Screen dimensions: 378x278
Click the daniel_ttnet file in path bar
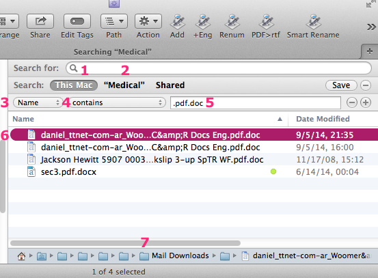(306, 256)
